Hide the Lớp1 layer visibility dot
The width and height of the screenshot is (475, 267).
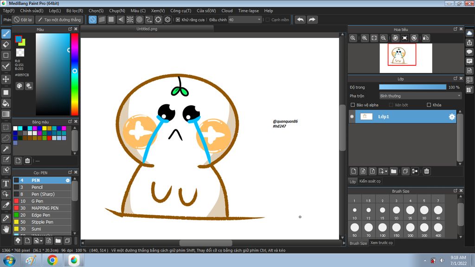point(352,117)
